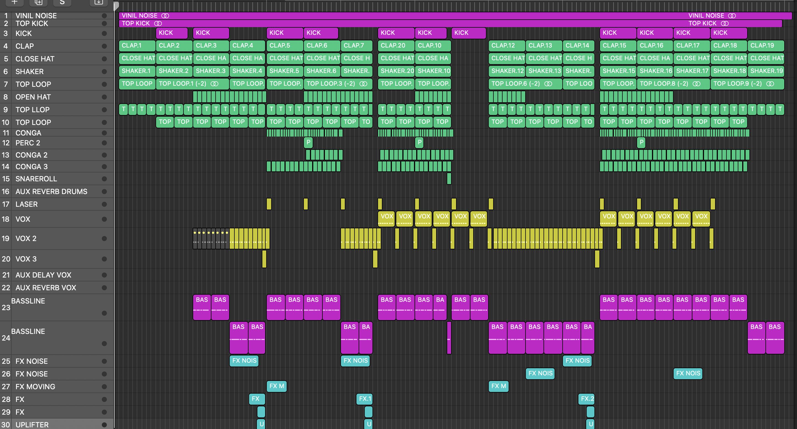797x429 pixels.
Task: Click loop icon on right TOP KICK region label
Action: pyautogui.click(x=725, y=23)
